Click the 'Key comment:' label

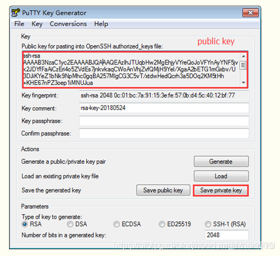click(39, 108)
